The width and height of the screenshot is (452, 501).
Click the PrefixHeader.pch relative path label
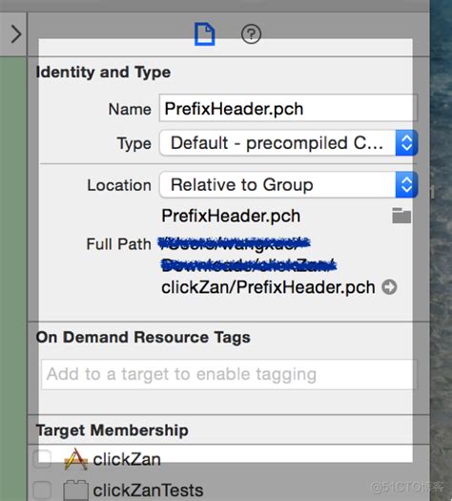tap(231, 216)
